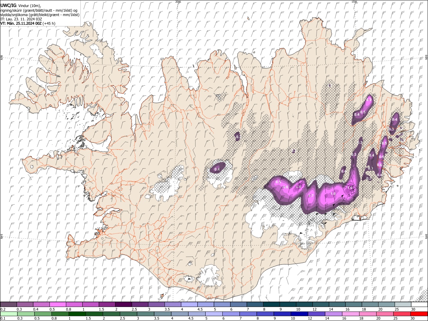This screenshot has width=428, height=321.
Task: Click the navy blue swatch in the lower legend row
Action: (299, 314)
